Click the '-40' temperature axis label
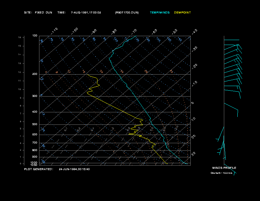The width and height of the screenshot is (260, 201). (x=194, y=32)
